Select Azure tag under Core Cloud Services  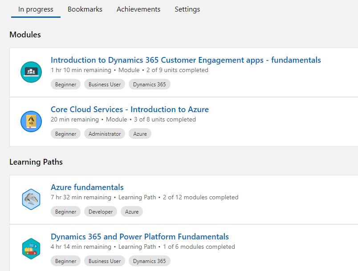pyautogui.click(x=140, y=133)
